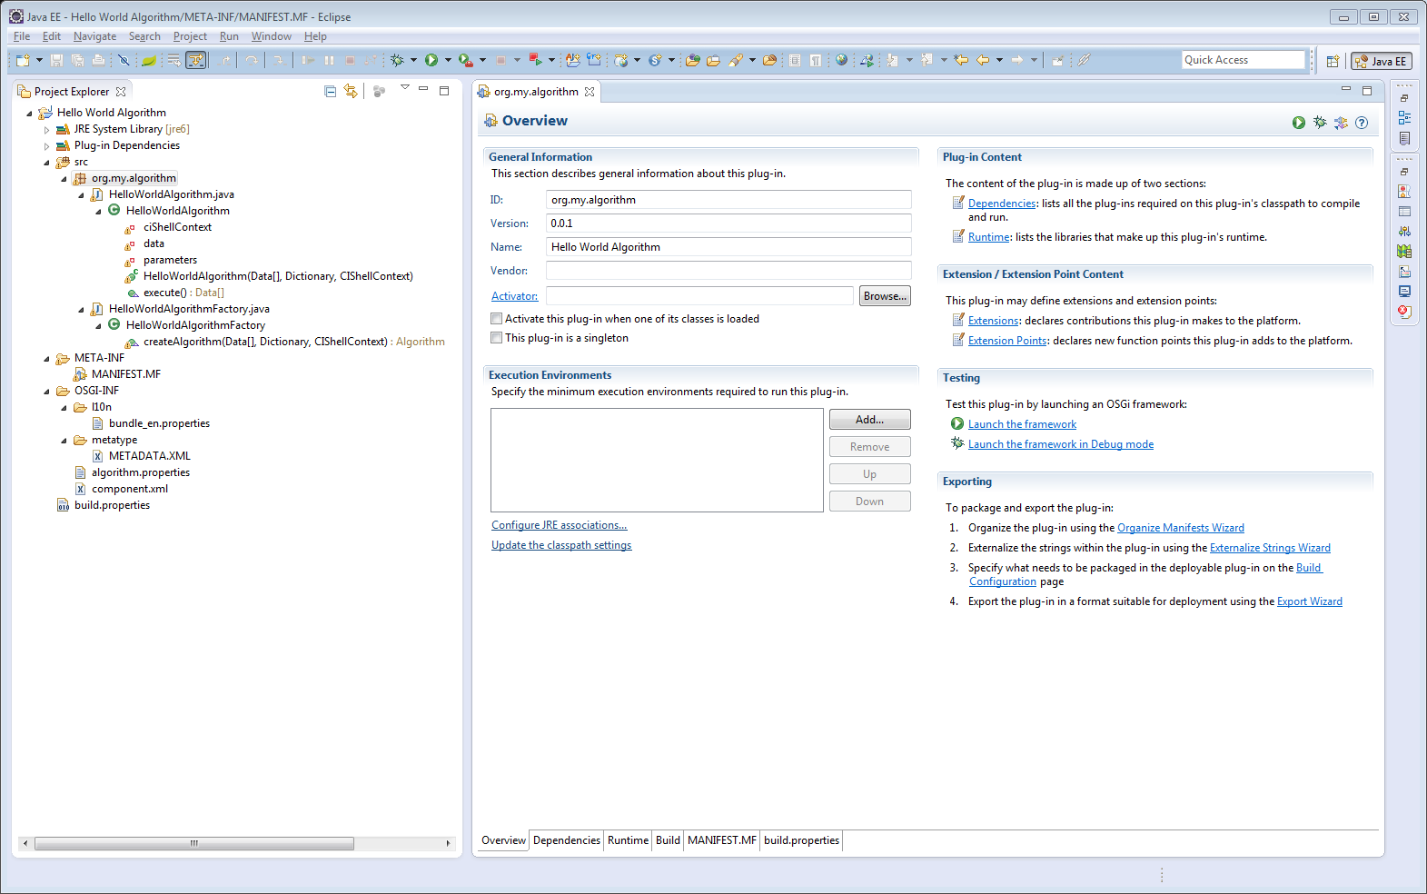Click the Quick Access search field
This screenshot has width=1427, height=894.
point(1243,60)
